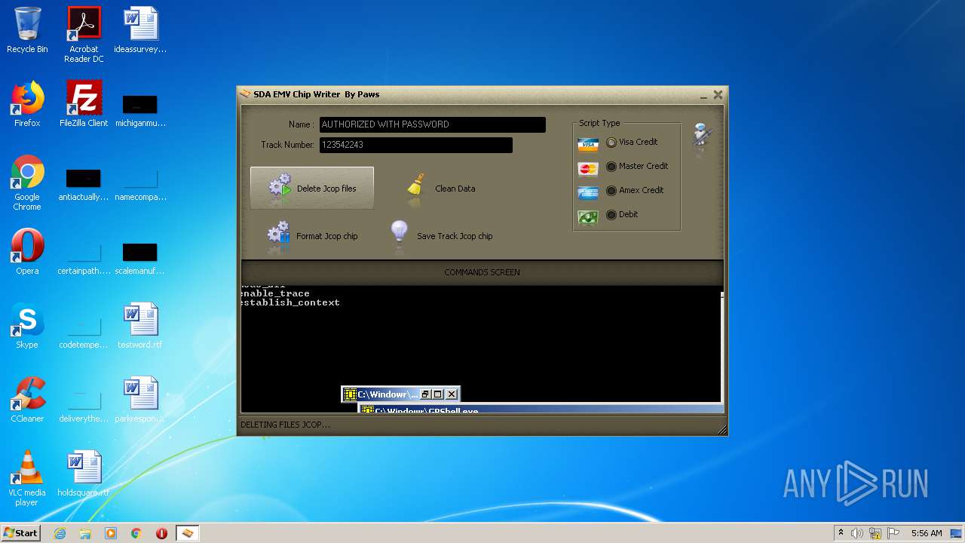Screen dimensions: 965x543
Task: Click the American Express card icon
Action: 588,192
